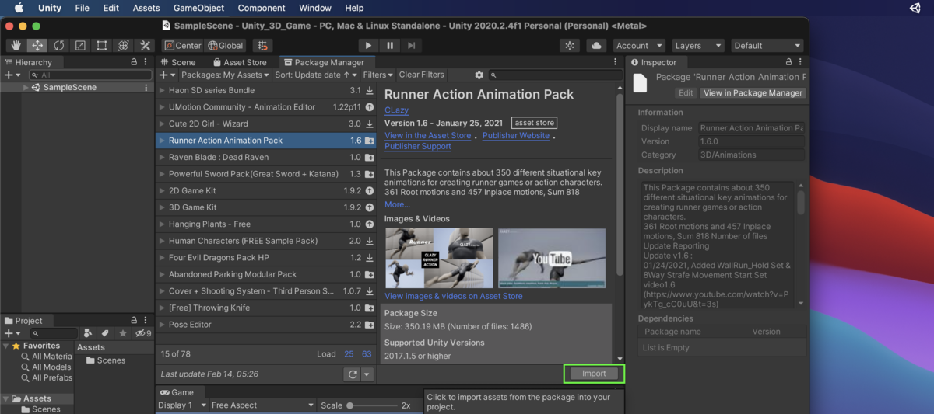Click Project favorites star filter icon
Viewport: 934px width, 414px height.
click(122, 333)
